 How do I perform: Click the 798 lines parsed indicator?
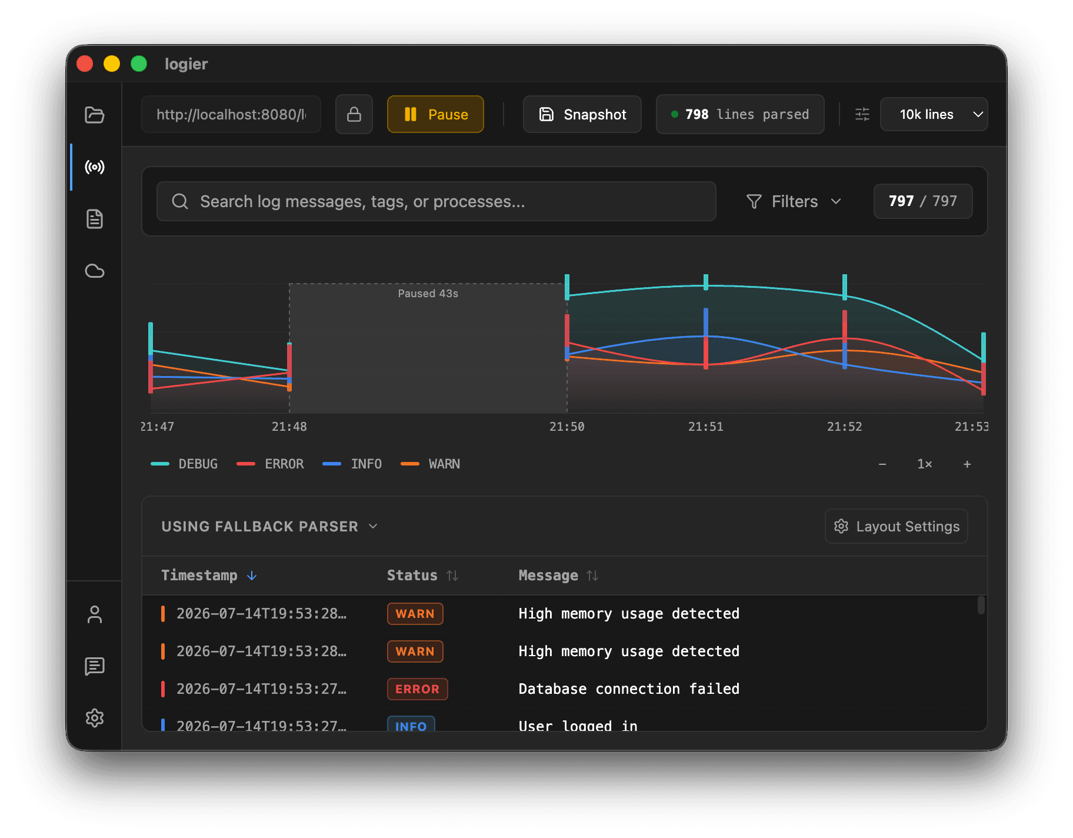point(740,114)
